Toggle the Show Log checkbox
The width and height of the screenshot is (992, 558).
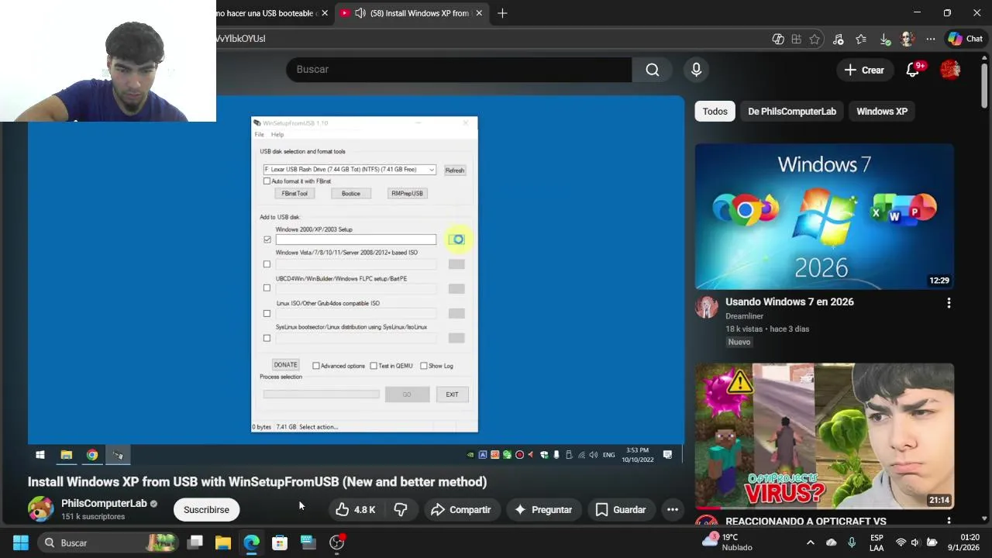click(424, 366)
